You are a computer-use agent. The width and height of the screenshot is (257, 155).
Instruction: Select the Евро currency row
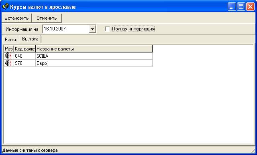point(78,63)
